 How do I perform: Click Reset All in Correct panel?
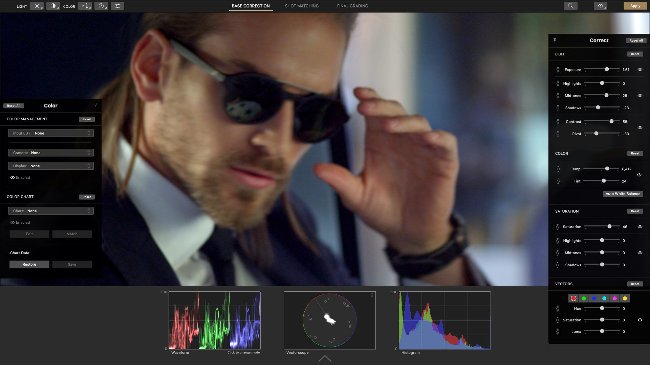coord(635,40)
